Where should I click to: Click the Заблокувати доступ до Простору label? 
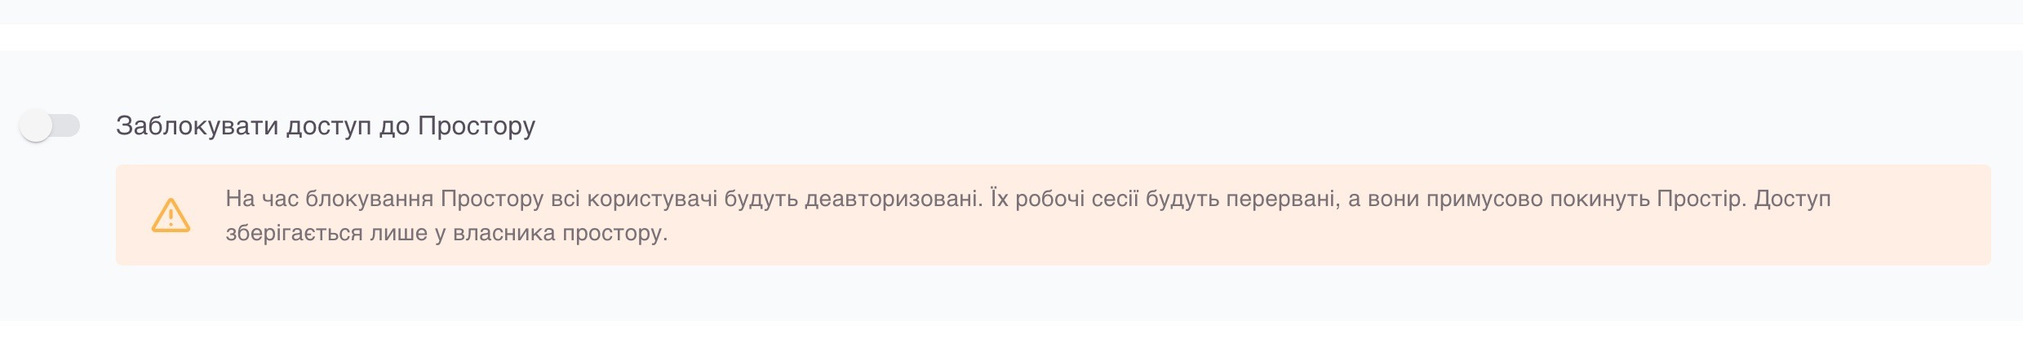point(325,126)
